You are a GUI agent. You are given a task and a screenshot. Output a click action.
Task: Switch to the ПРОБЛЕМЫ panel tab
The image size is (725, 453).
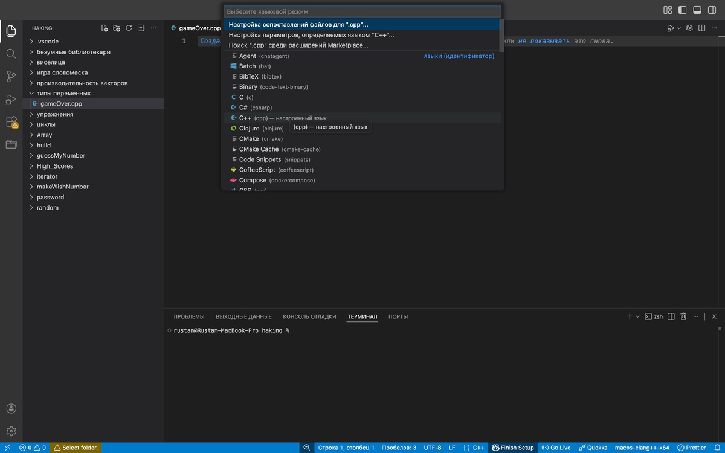pos(189,316)
